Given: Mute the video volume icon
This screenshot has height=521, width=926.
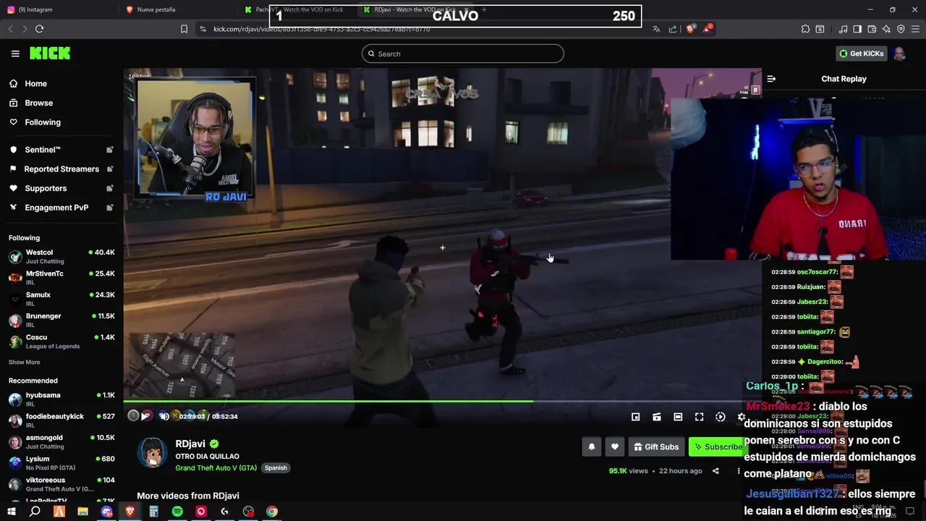Looking at the screenshot, I should (x=164, y=416).
